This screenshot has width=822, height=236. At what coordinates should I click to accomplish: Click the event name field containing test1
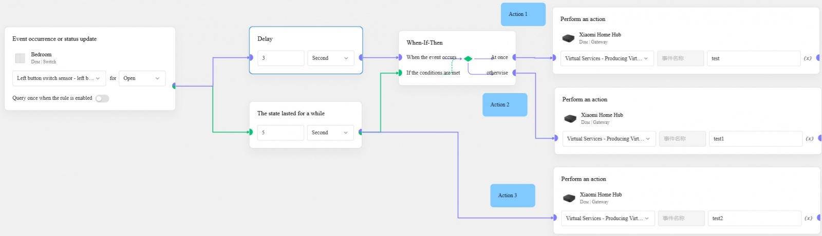pos(755,139)
